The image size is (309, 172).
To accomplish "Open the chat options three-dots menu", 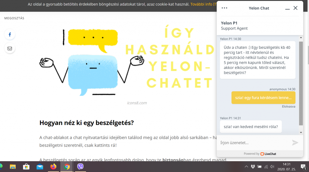I will click(224, 8).
